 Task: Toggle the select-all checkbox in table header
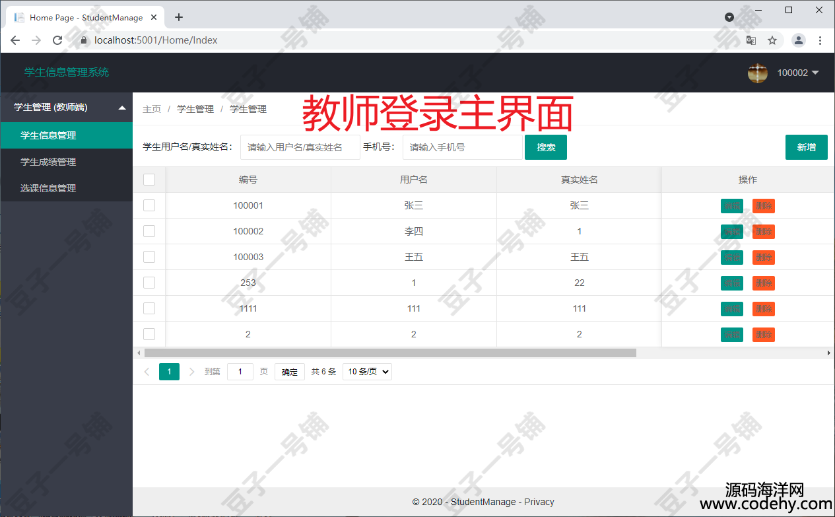pyautogui.click(x=149, y=180)
